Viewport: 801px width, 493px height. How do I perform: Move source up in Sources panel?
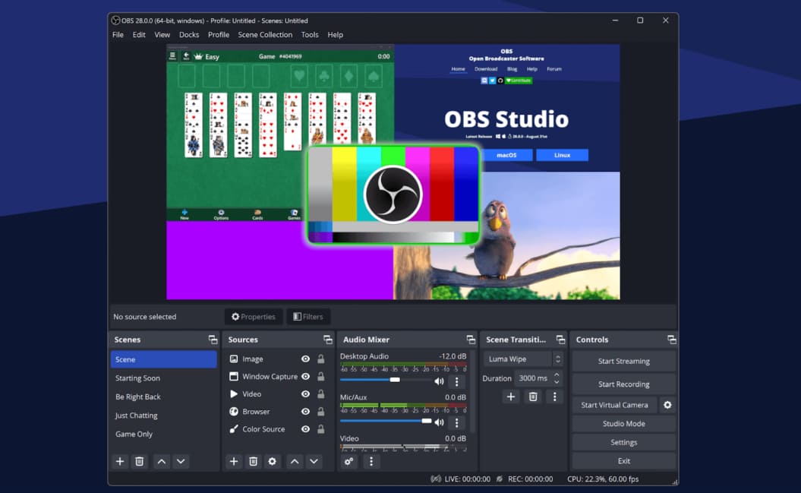[x=295, y=461]
